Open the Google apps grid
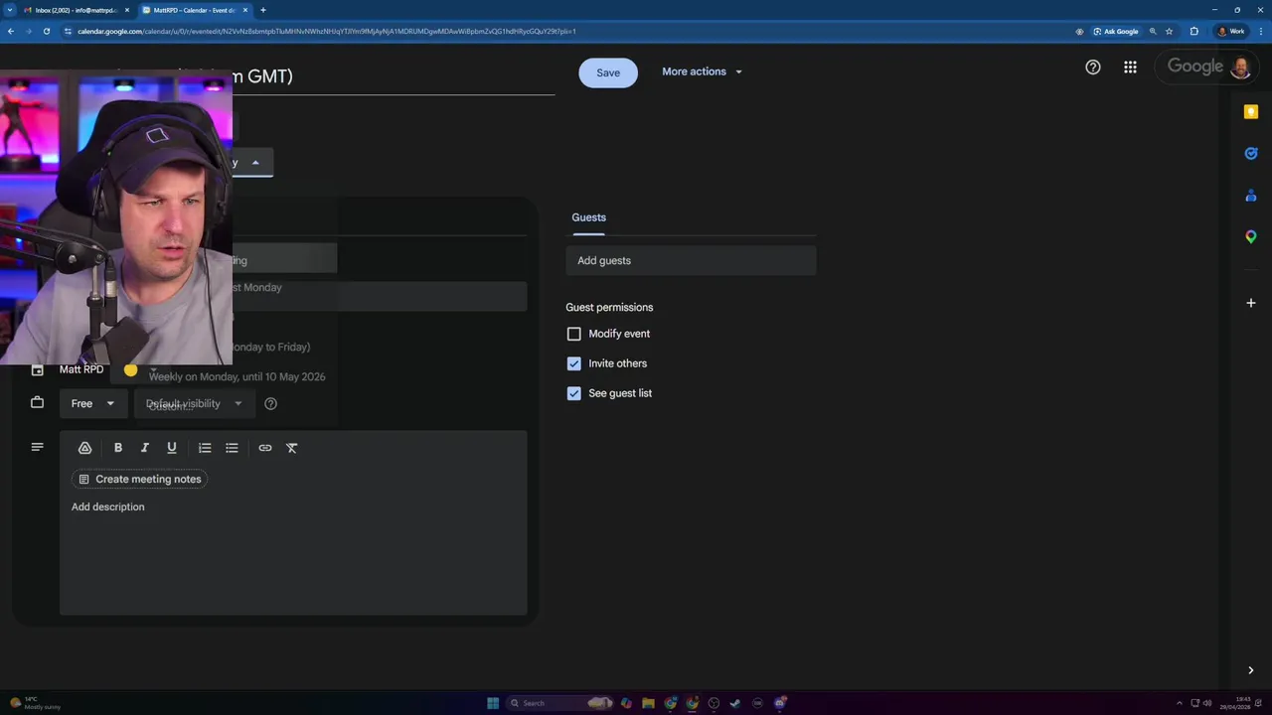Image resolution: width=1272 pixels, height=715 pixels. tap(1130, 68)
